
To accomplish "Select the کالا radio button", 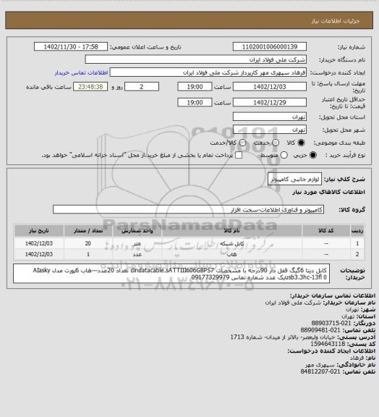I will (301, 143).
